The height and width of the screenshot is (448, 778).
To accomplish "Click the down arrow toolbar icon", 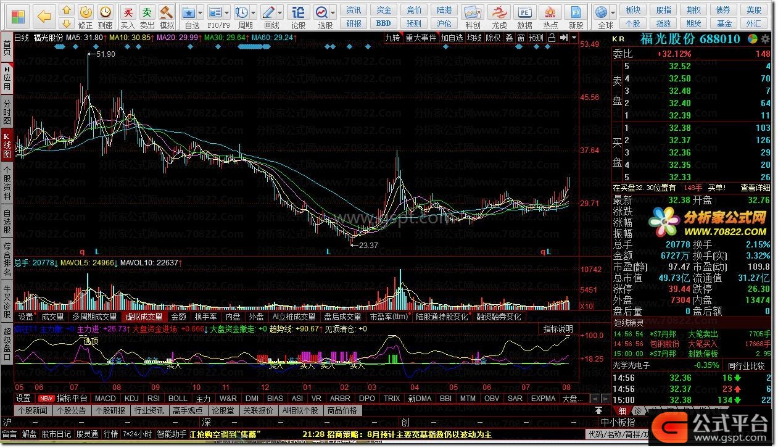I will [67, 23].
